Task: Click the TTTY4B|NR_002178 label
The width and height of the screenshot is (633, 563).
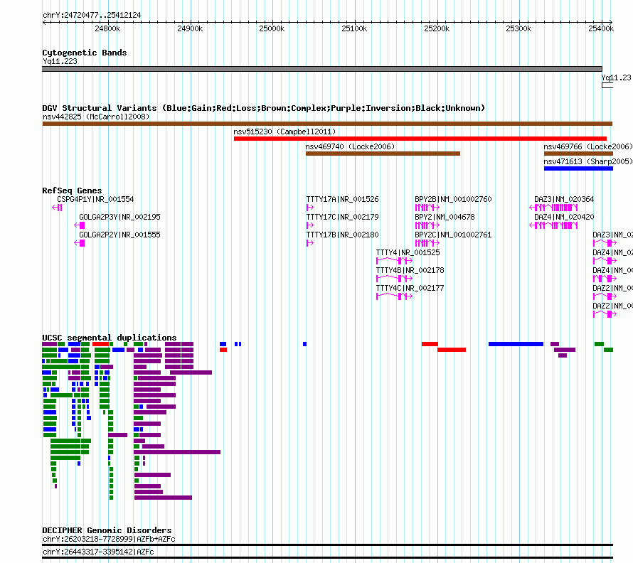Action: 410,270
